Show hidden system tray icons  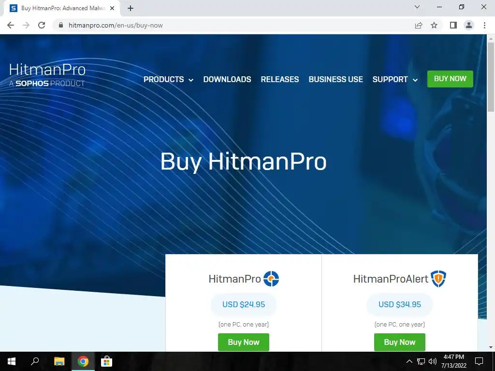[x=409, y=361]
